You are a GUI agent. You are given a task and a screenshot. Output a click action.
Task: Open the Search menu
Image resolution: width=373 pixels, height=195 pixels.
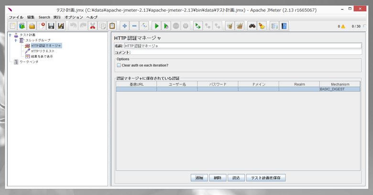pyautogui.click(x=44, y=17)
